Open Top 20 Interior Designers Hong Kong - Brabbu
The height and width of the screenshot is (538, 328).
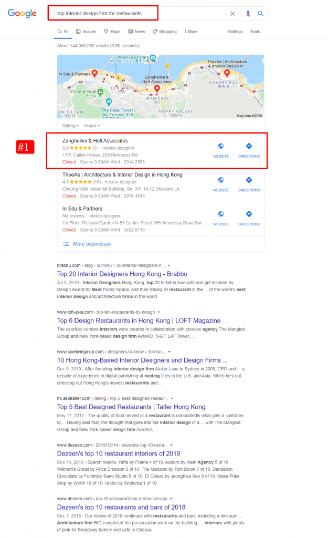[x=122, y=274]
